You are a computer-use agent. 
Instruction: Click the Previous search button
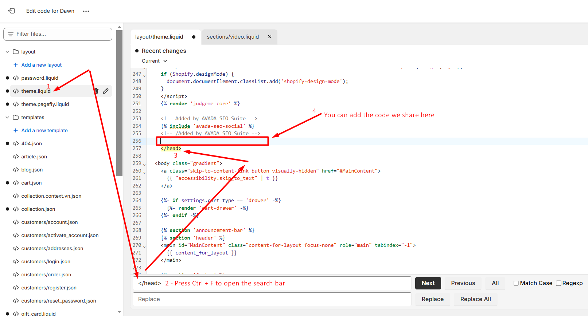coord(463,283)
